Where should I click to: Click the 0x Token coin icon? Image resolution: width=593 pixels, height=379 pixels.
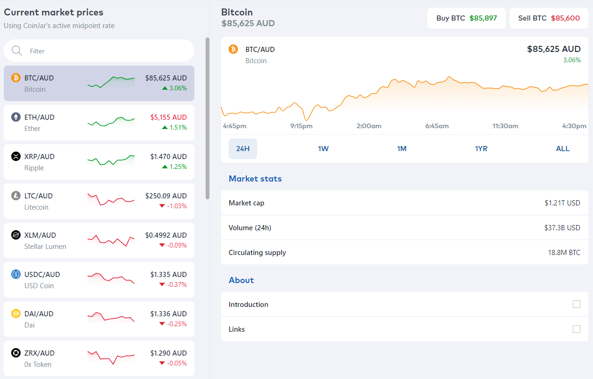tap(16, 353)
